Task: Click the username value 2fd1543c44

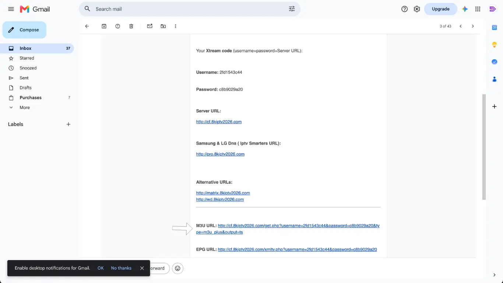Action: pyautogui.click(x=231, y=72)
